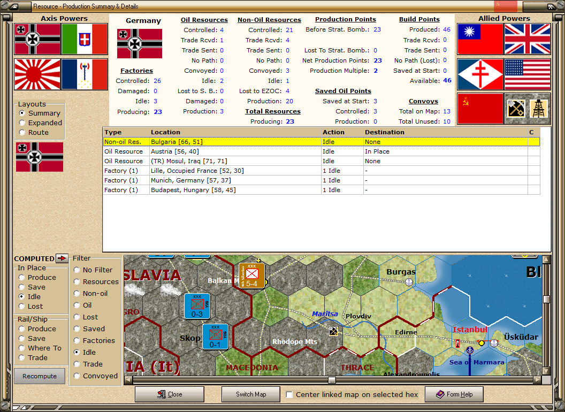
Task: Enable Center linked map on selected hex
Action: point(289,394)
